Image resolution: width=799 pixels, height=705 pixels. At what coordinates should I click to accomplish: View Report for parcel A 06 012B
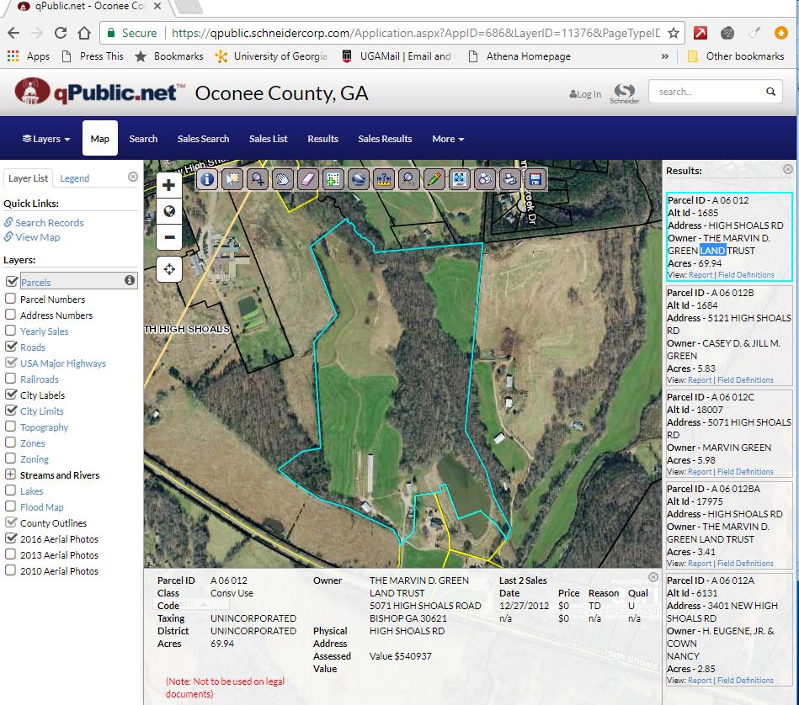click(700, 379)
